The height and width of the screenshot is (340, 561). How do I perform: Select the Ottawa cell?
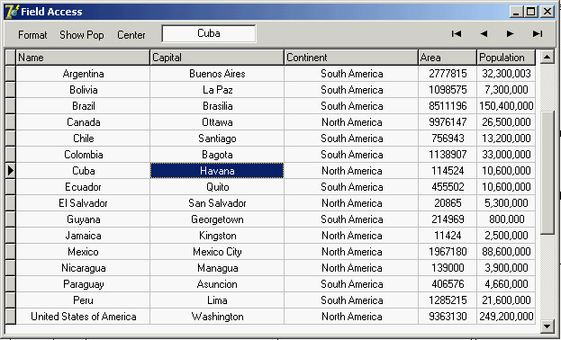217,122
